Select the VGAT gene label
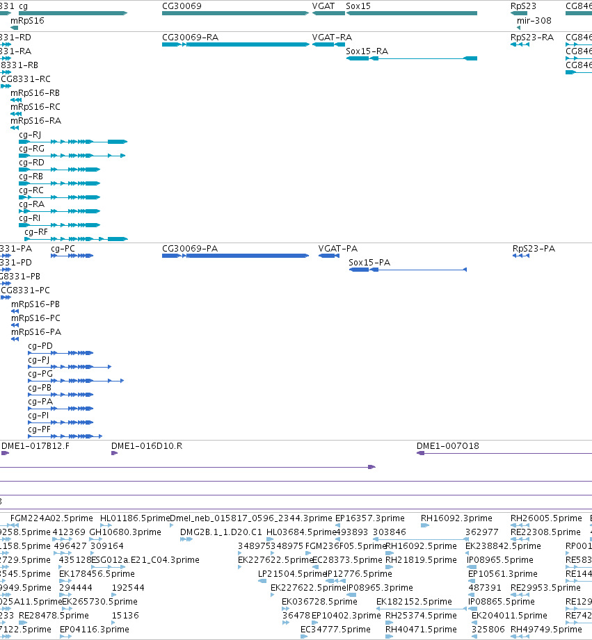This screenshot has height=640, width=592. 323,6
